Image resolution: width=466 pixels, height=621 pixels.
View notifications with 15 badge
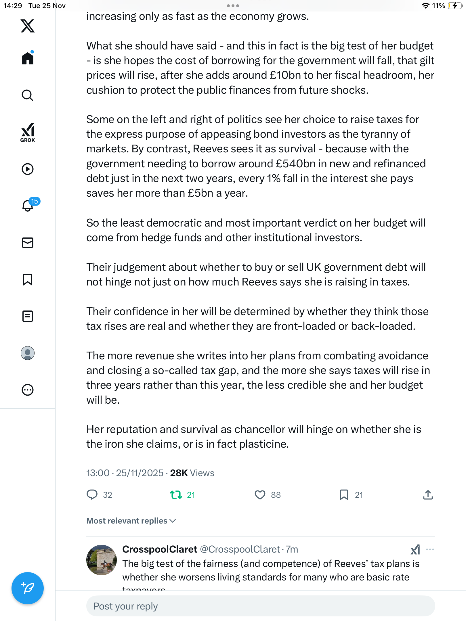tap(28, 205)
